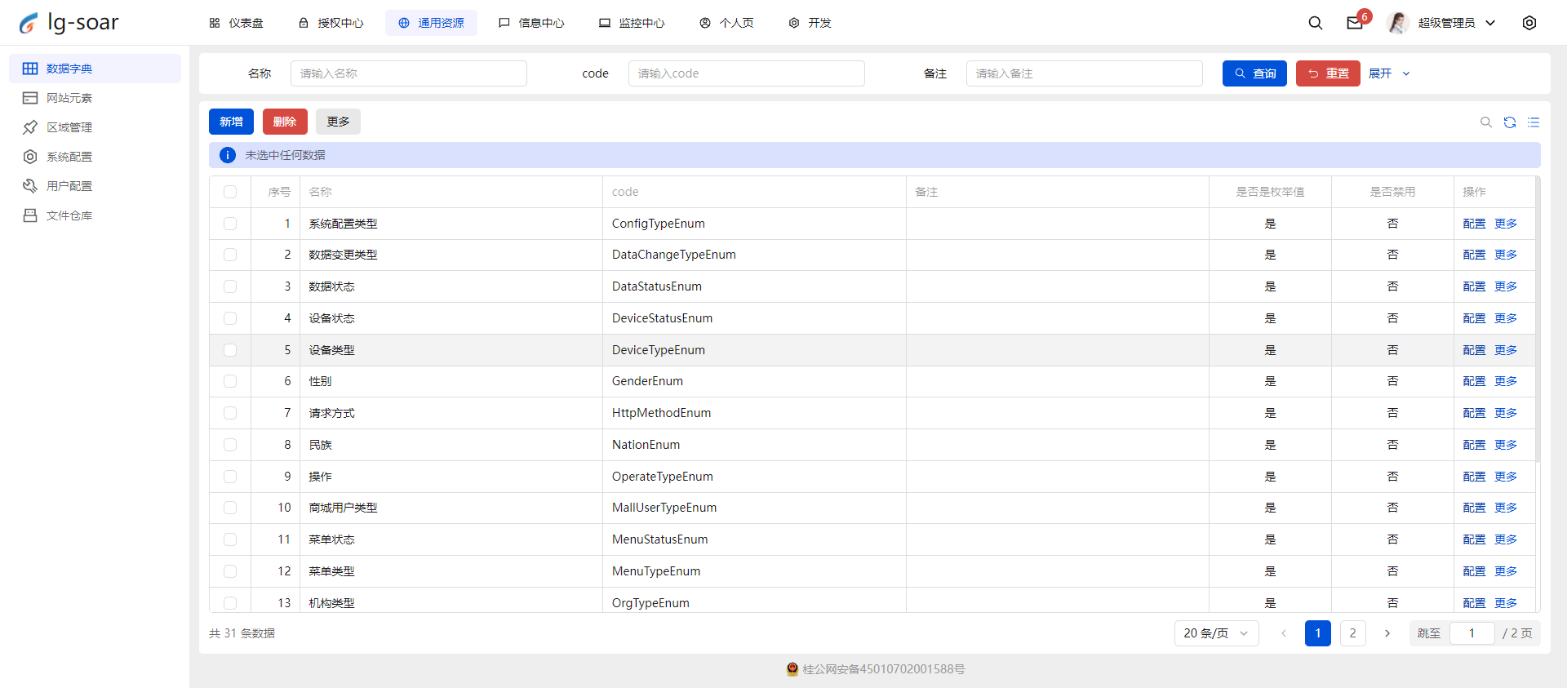Click the table search magnifier icon

pyautogui.click(x=1486, y=122)
